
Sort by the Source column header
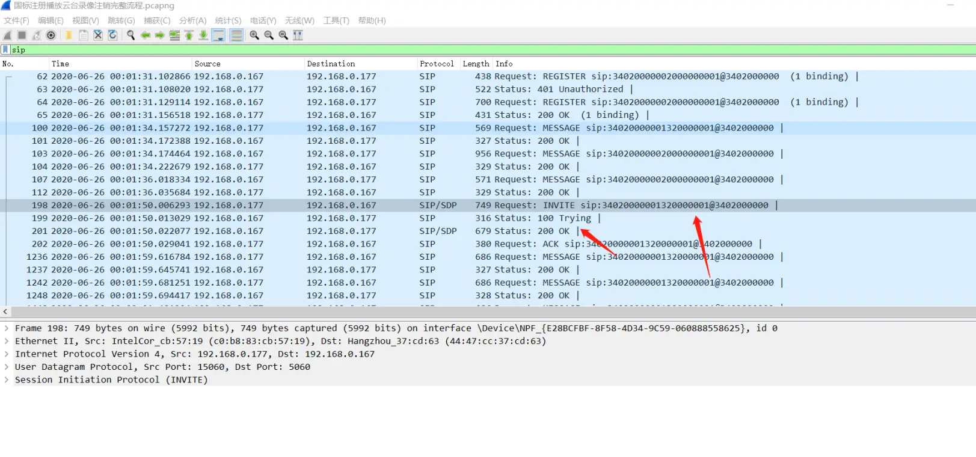point(207,64)
